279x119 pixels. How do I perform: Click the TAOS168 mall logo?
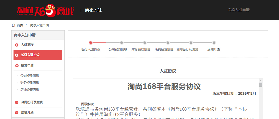coord(45,10)
